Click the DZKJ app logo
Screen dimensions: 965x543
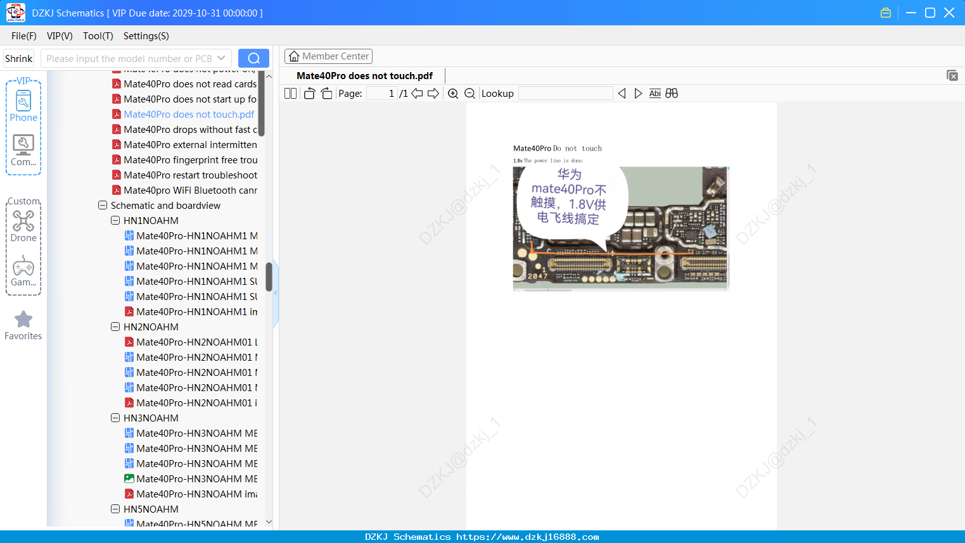[x=15, y=13]
